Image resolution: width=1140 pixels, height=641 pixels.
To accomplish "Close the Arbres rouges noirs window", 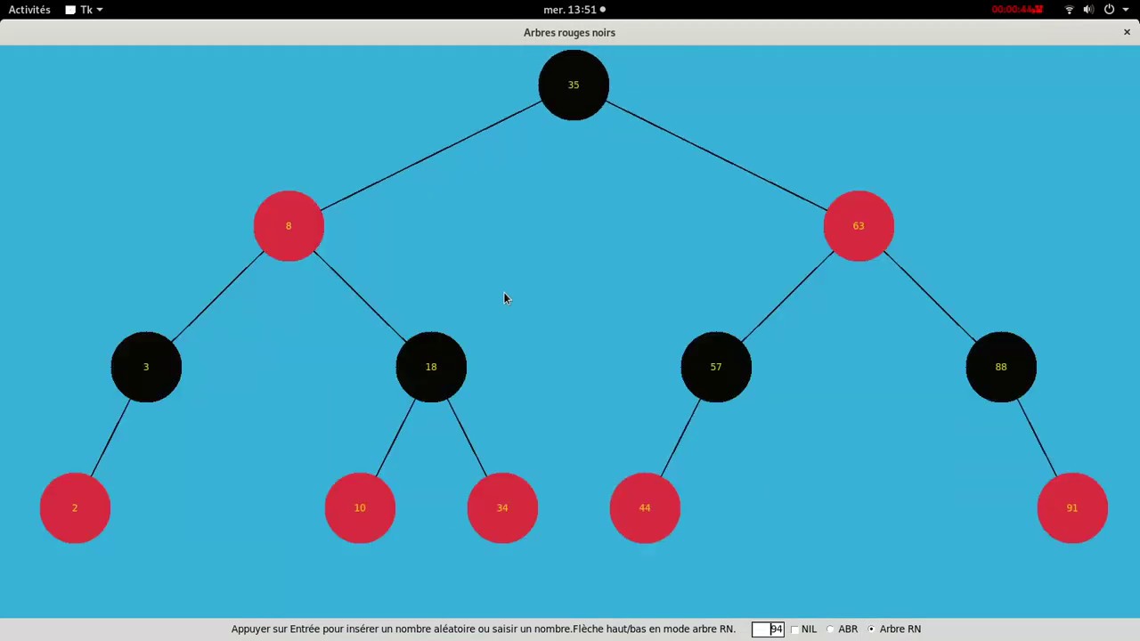I will [x=1127, y=32].
